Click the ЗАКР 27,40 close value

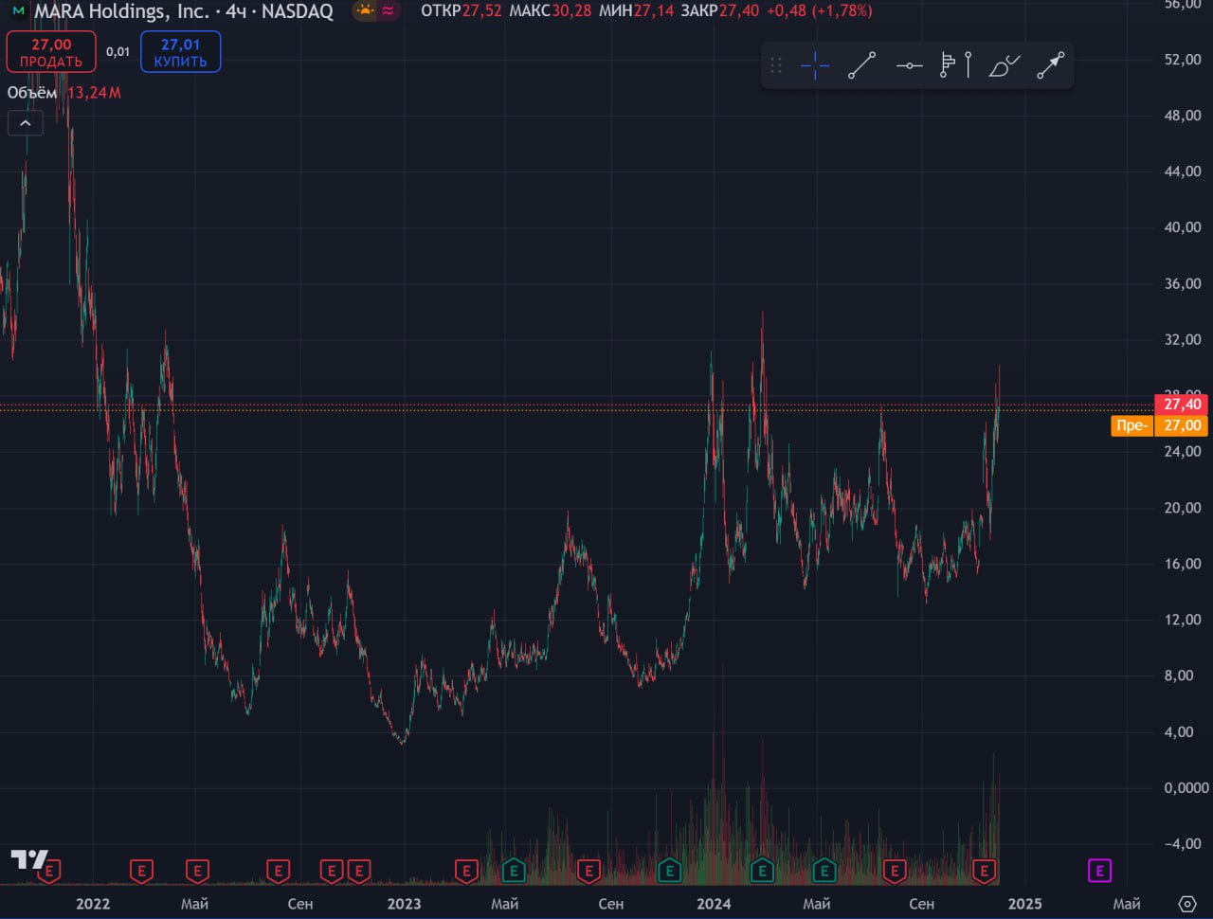tap(719, 11)
